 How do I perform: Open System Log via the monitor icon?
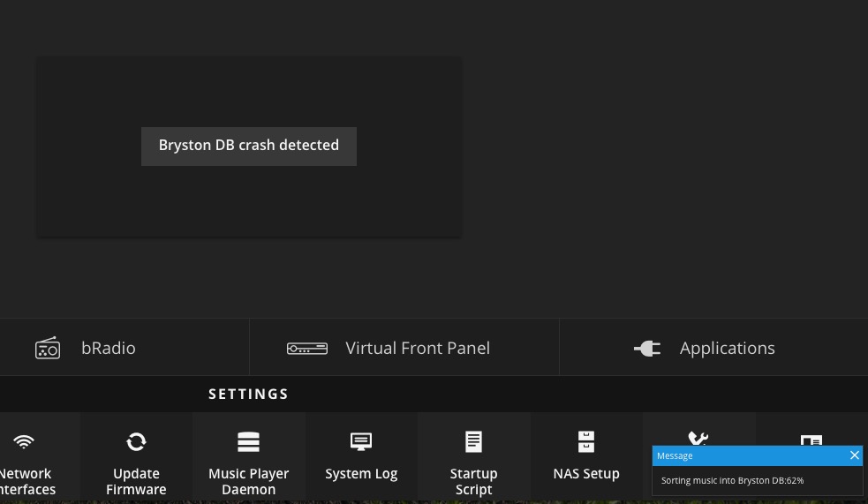click(x=361, y=441)
